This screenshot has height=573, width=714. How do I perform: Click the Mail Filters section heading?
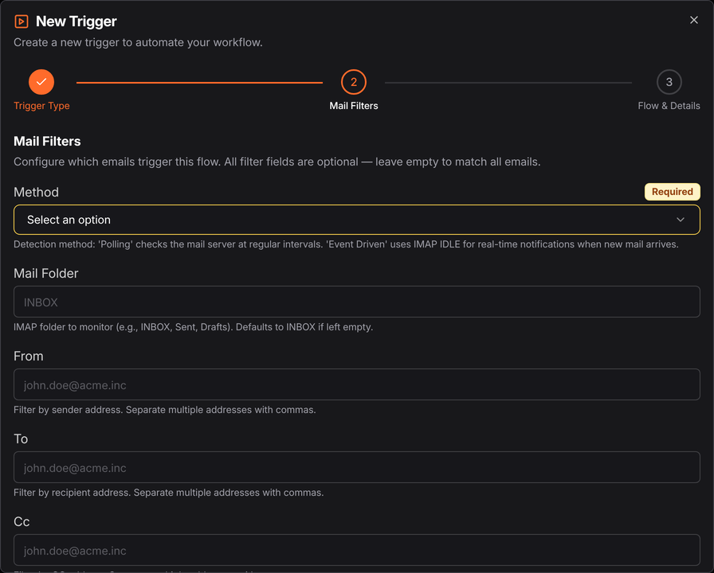[x=47, y=141]
